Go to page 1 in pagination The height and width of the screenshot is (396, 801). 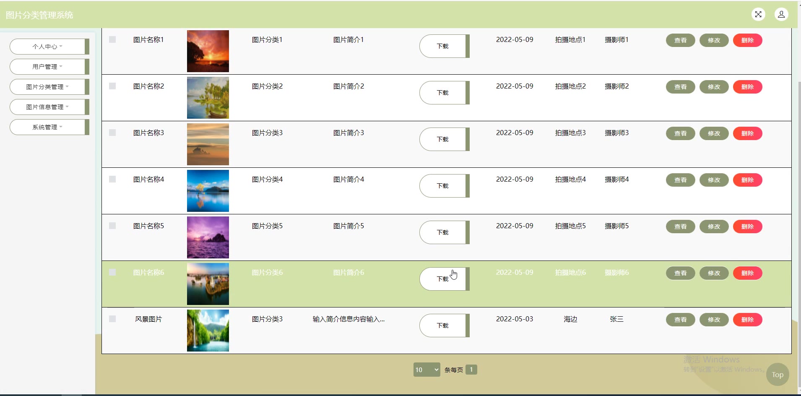[471, 370]
